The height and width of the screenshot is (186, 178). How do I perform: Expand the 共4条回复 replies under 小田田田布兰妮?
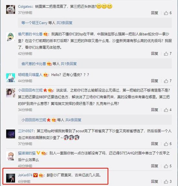tap(73, 120)
